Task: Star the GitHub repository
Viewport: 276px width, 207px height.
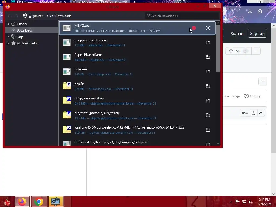Action: [239, 51]
